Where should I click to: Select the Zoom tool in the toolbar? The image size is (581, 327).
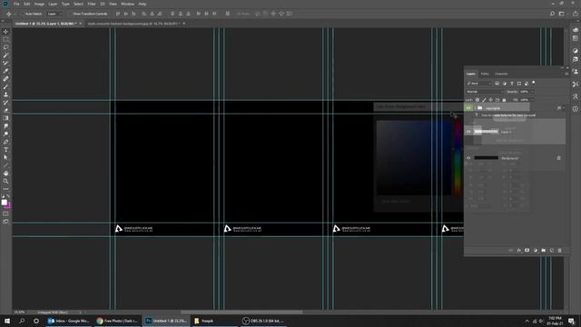pos(5,182)
